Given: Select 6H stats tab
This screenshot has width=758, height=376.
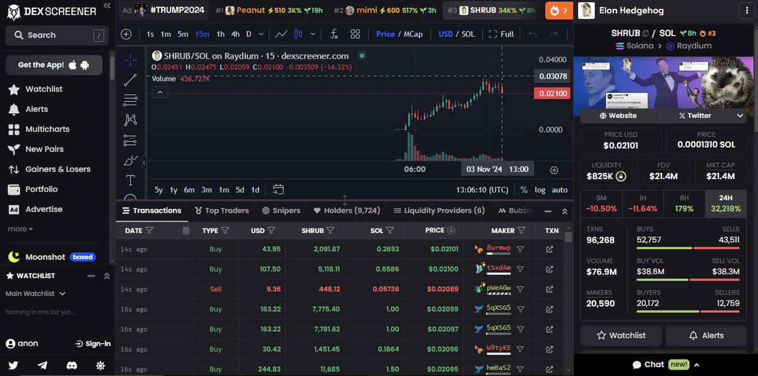Looking at the screenshot, I should click(684, 203).
